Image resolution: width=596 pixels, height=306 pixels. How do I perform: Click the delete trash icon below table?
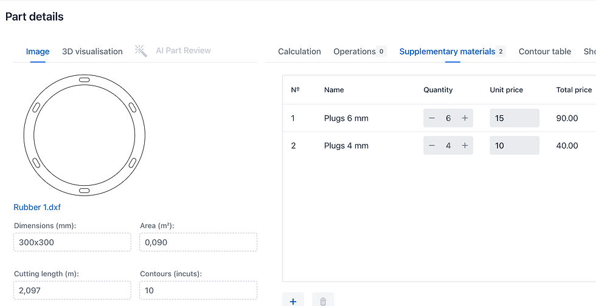point(323,301)
